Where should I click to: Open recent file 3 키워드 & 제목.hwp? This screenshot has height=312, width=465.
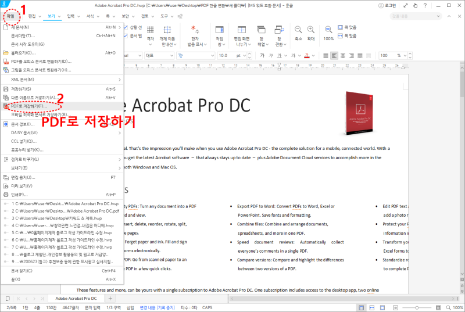(x=62, y=218)
